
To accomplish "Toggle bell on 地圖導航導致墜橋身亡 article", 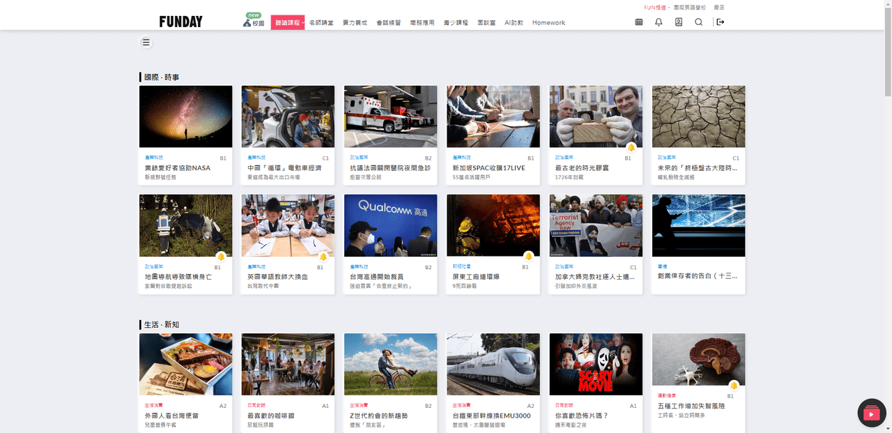I will pos(221,257).
